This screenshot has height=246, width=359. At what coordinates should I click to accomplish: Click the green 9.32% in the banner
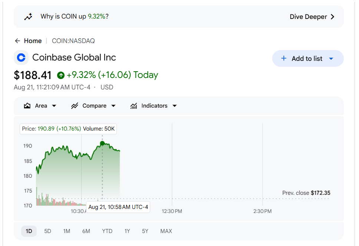(x=97, y=16)
